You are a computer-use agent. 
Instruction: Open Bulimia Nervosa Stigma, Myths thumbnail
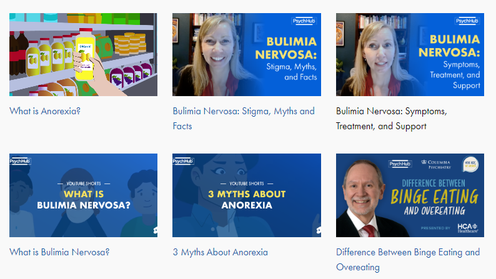[x=246, y=54]
